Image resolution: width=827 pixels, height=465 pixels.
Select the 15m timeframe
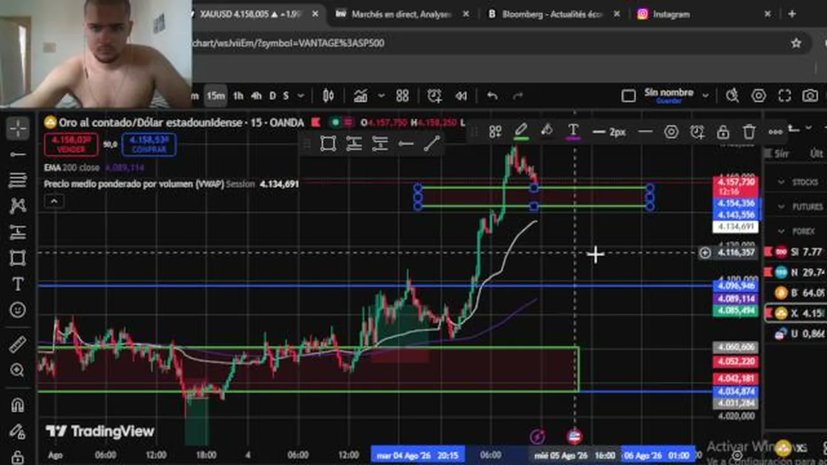(216, 96)
